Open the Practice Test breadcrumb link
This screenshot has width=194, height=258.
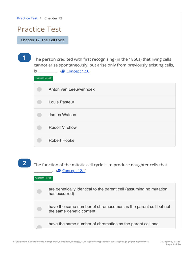pos(27,18)
